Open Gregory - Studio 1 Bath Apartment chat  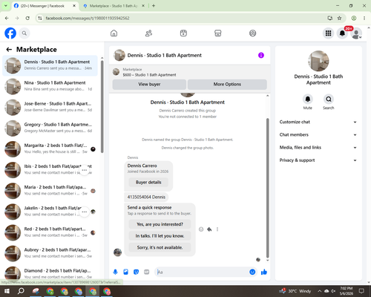coord(50,128)
